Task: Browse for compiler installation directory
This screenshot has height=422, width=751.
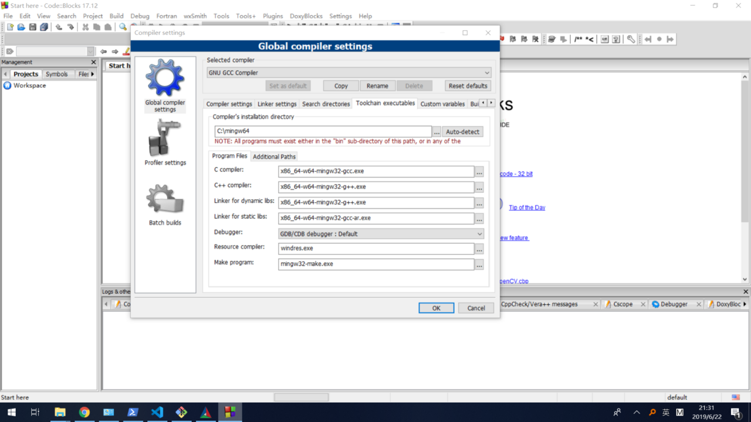Action: [437, 132]
